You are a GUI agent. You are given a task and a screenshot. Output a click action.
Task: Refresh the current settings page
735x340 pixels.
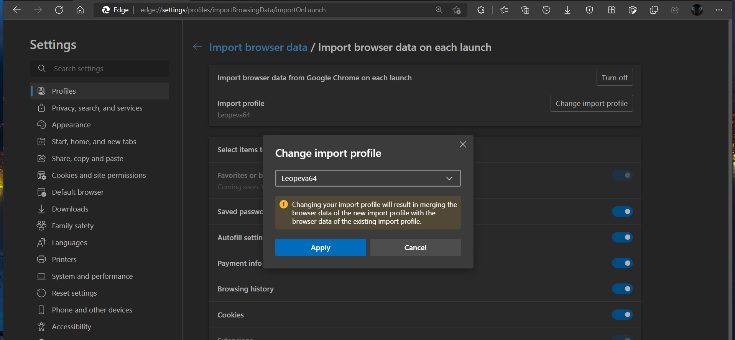(59, 10)
